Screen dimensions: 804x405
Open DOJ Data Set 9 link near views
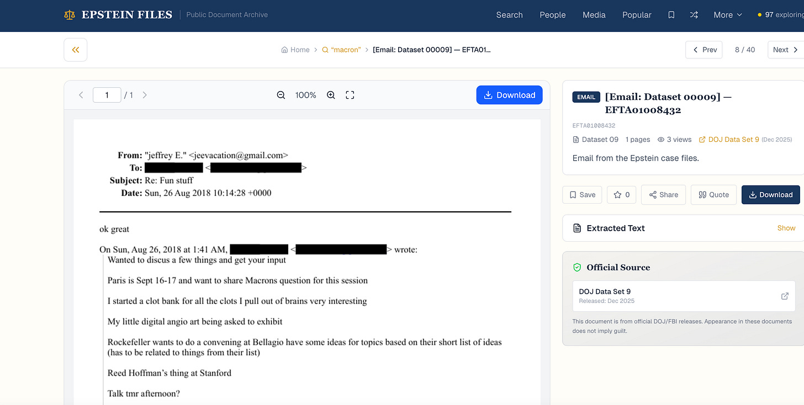point(729,140)
